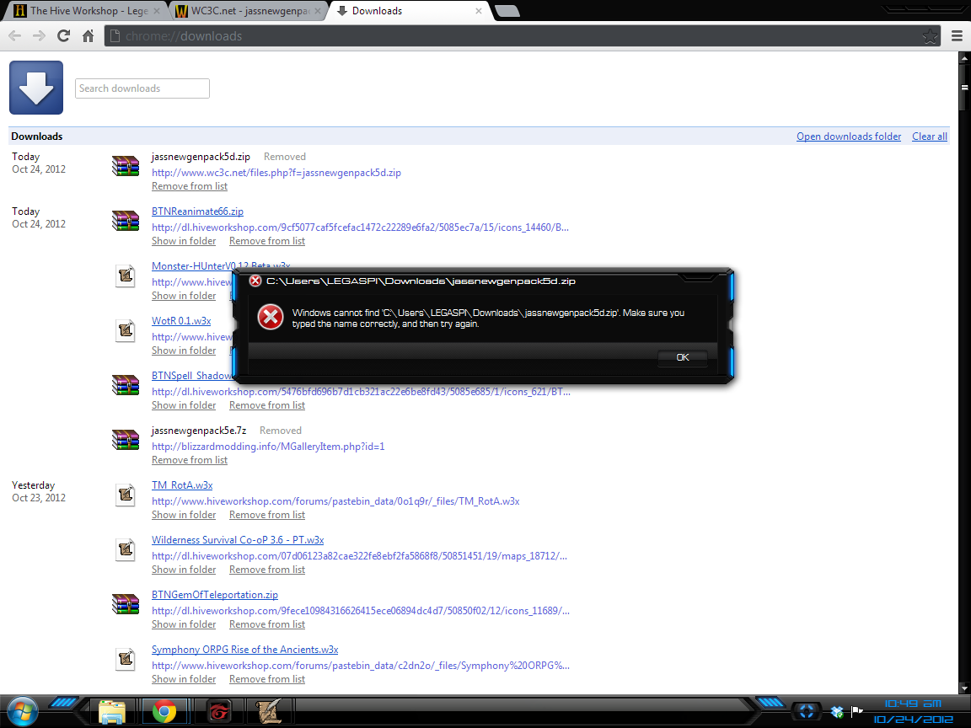
Task: Click the Search downloads field
Action: point(142,88)
